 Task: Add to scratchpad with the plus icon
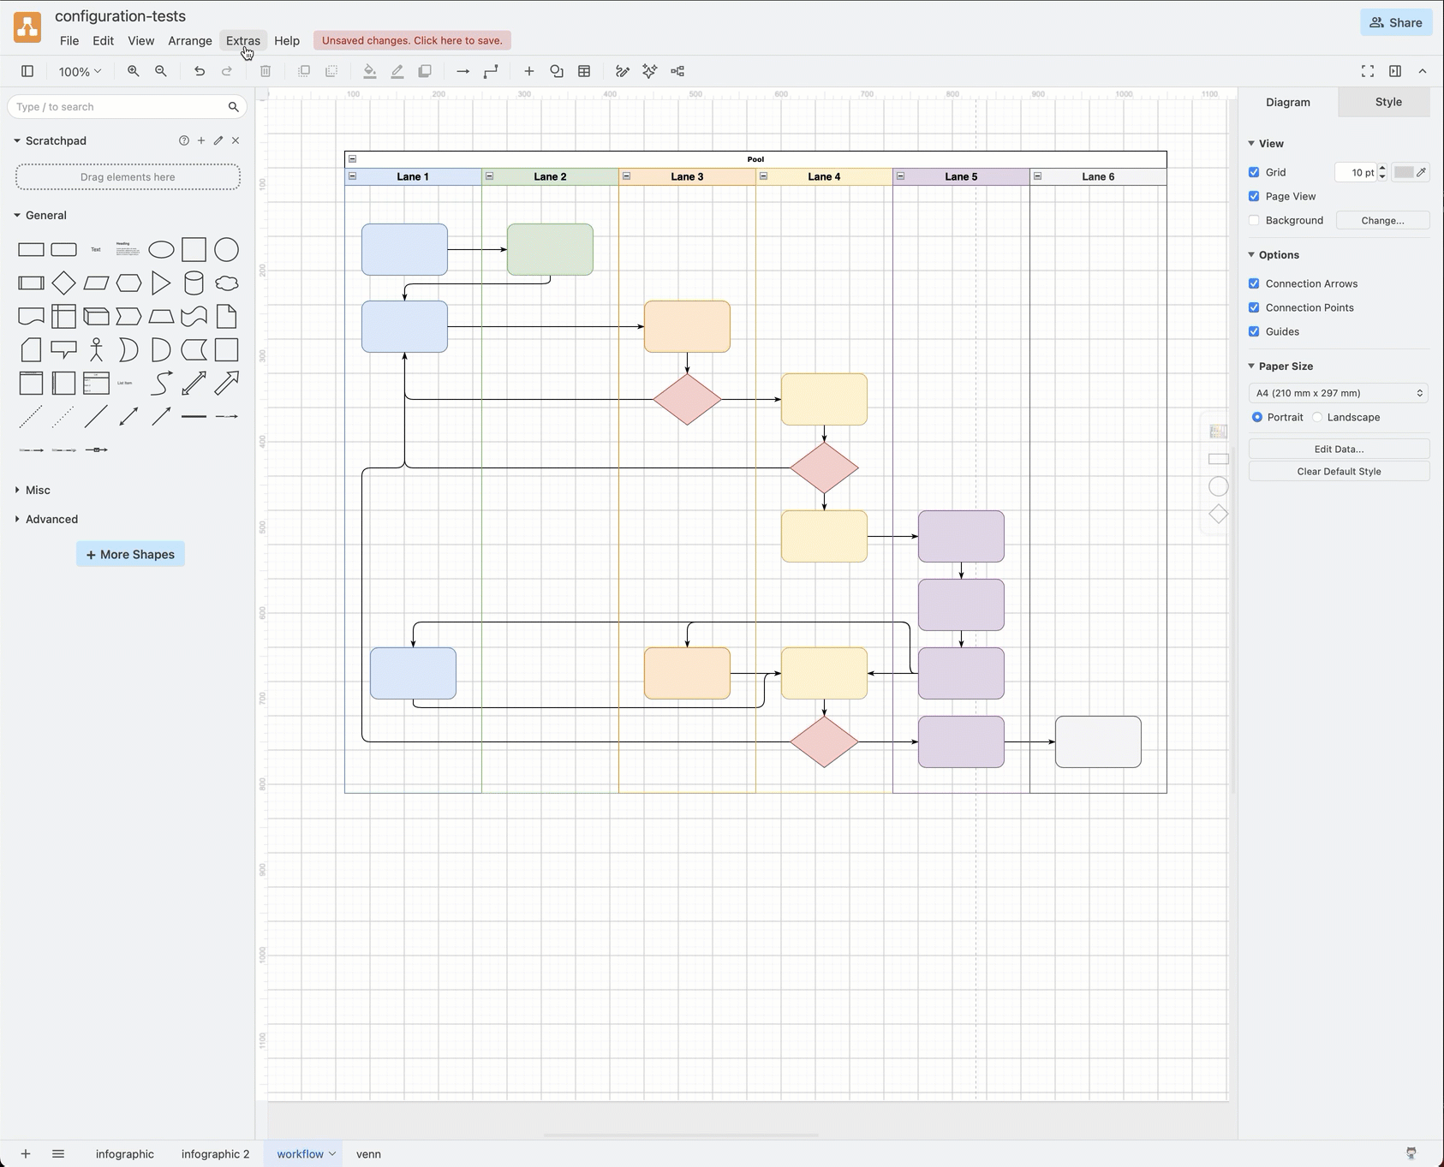point(201,140)
